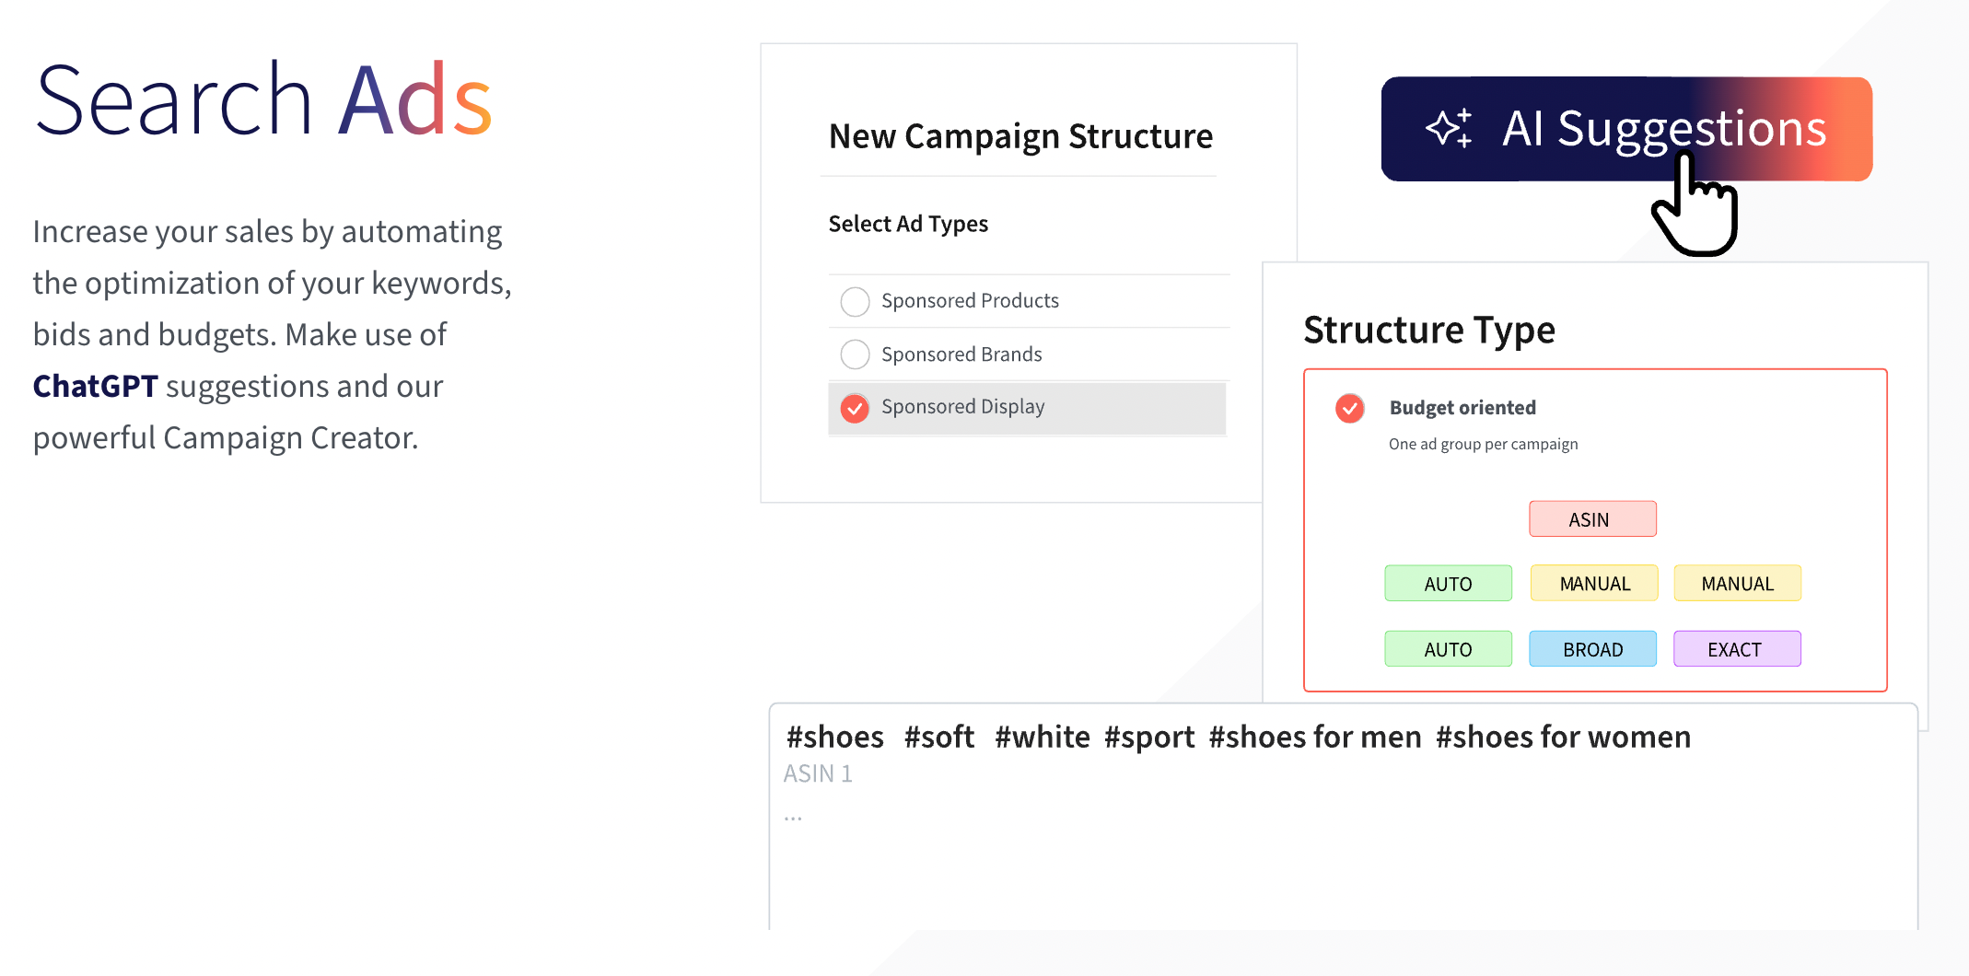Click the Sponsored Display checkmark icon

click(x=855, y=408)
